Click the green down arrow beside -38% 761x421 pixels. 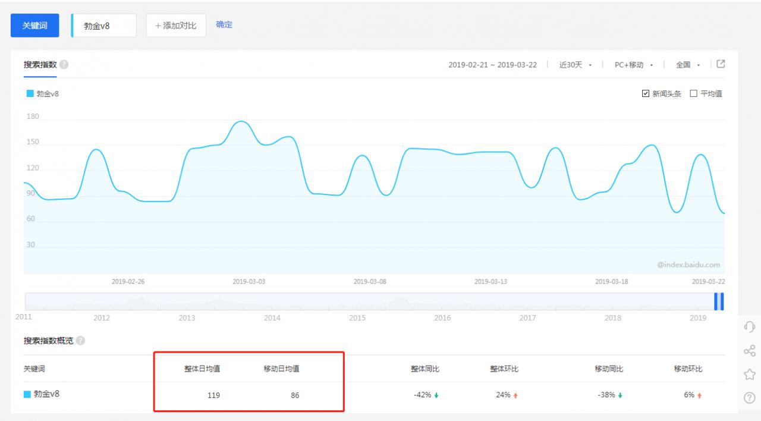621,395
